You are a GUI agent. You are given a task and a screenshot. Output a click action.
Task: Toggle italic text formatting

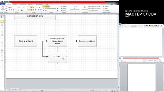click(x=11, y=10)
